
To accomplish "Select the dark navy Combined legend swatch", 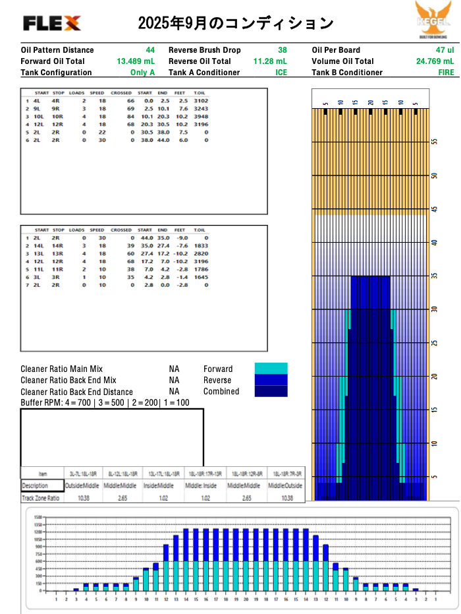I will (x=271, y=391).
